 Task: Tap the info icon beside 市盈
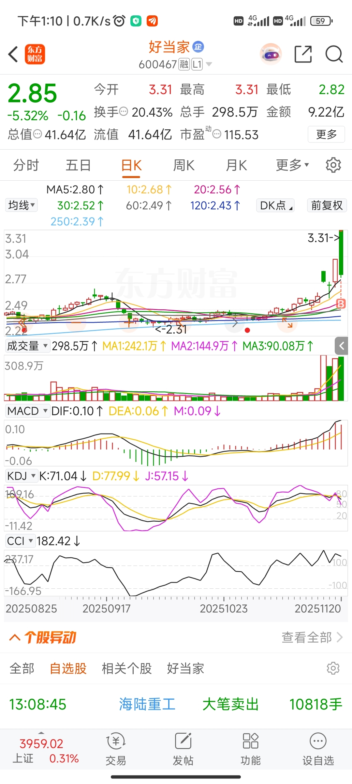tap(217, 134)
